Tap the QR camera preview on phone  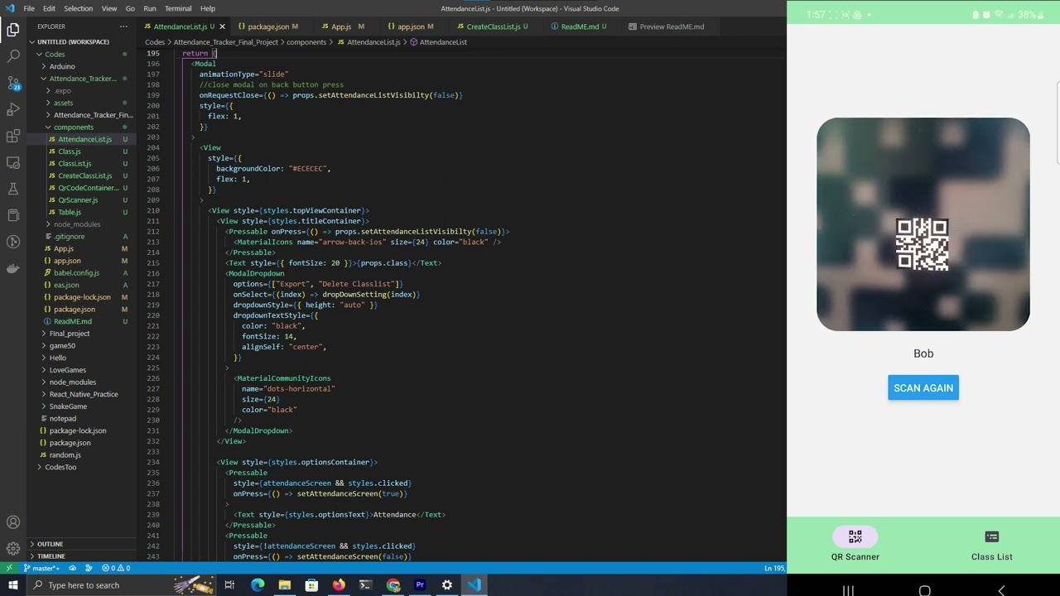coord(923,224)
